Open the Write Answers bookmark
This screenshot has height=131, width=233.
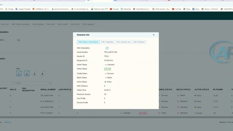(161, 9)
